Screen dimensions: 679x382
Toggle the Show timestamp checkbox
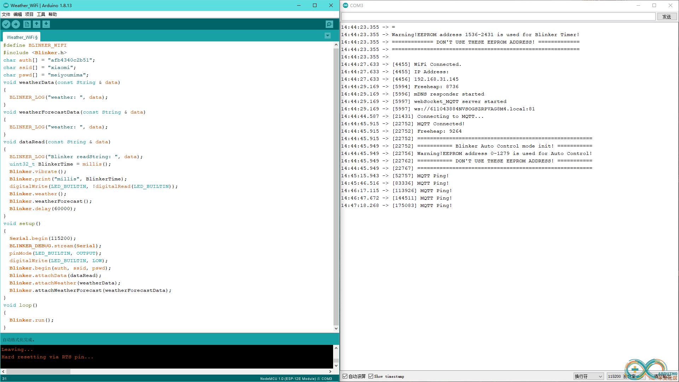pos(371,376)
